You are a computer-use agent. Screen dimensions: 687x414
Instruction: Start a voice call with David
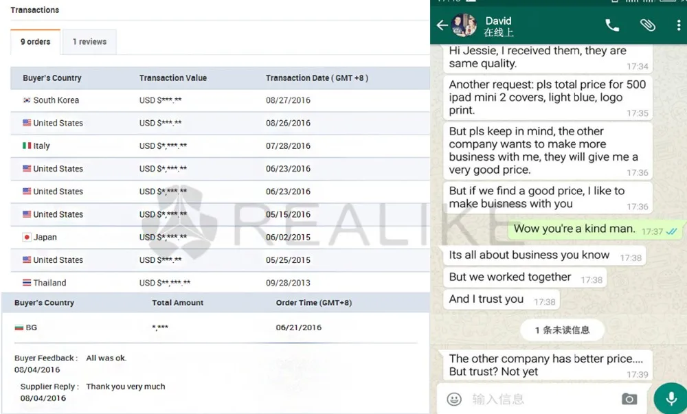611,25
